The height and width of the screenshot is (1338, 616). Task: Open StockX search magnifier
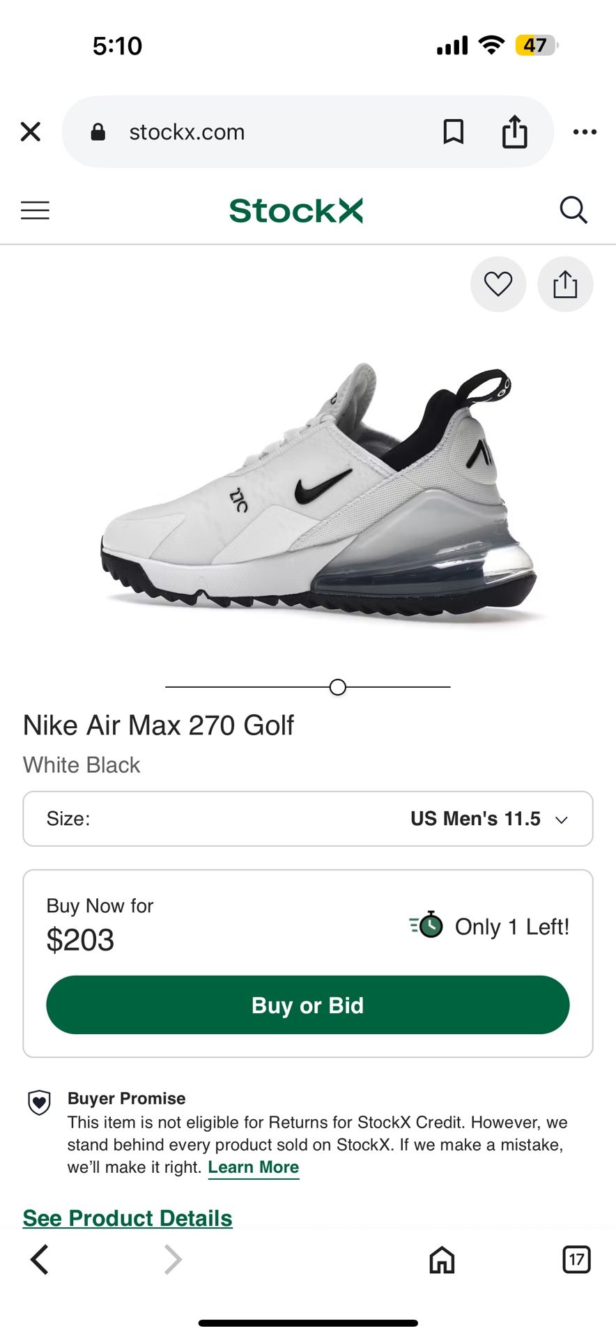[573, 210]
